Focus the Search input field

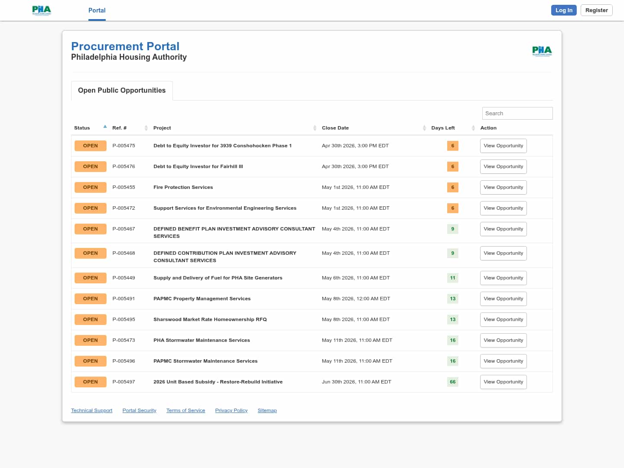point(517,114)
